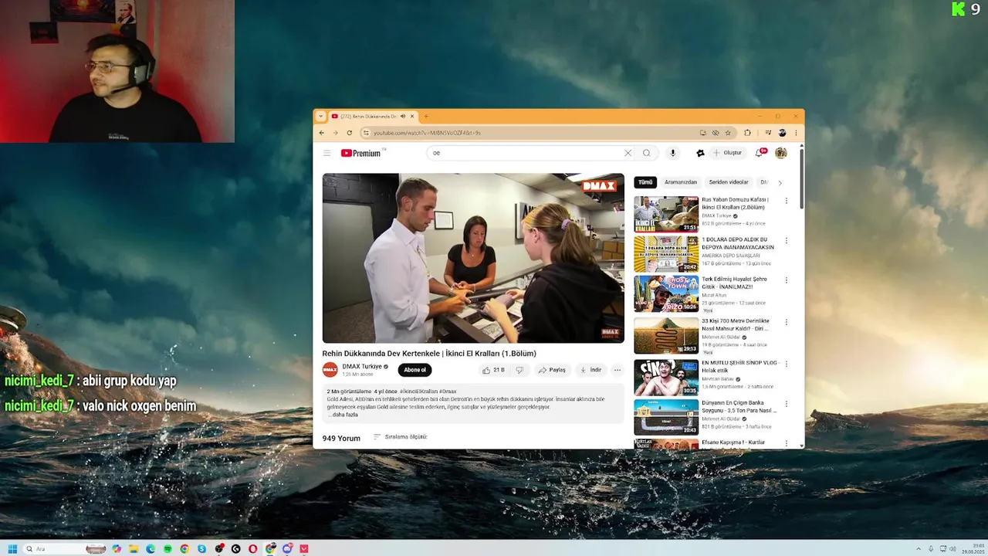
Task: Focus the Chrome address bar URL
Action: [427, 133]
